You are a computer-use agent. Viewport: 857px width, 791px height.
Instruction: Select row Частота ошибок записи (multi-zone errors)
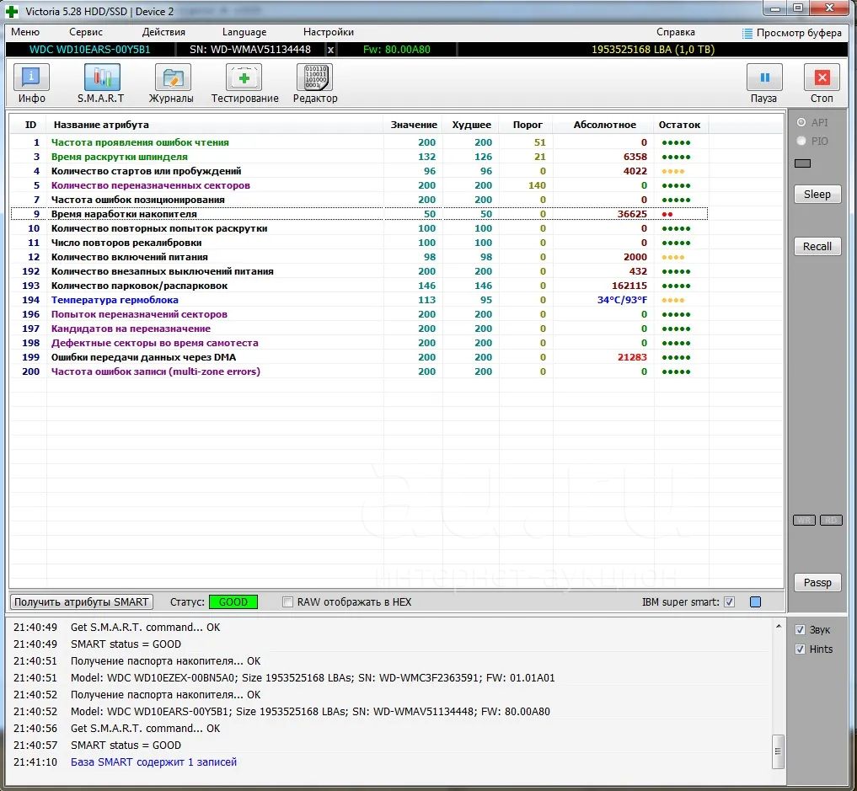359,371
